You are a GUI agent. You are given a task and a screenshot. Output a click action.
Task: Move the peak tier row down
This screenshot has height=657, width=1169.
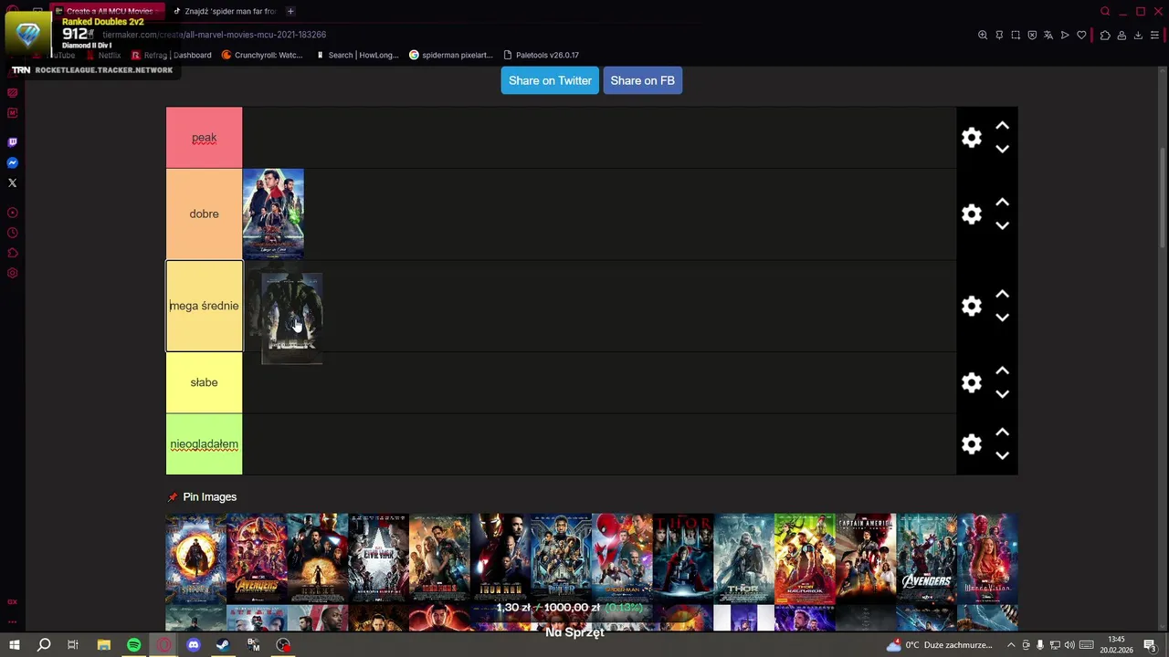[x=1002, y=149]
